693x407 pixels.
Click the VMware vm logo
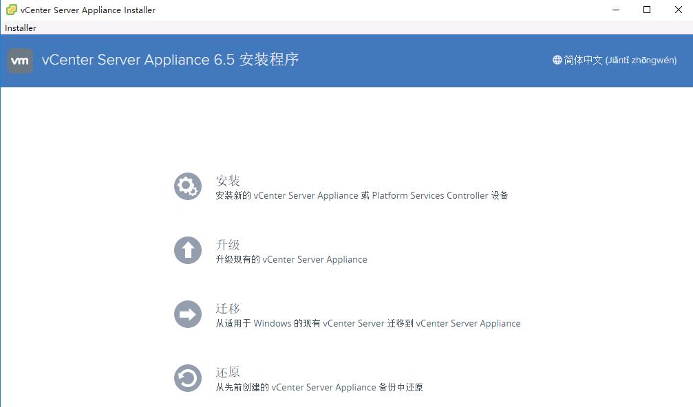pyautogui.click(x=21, y=60)
